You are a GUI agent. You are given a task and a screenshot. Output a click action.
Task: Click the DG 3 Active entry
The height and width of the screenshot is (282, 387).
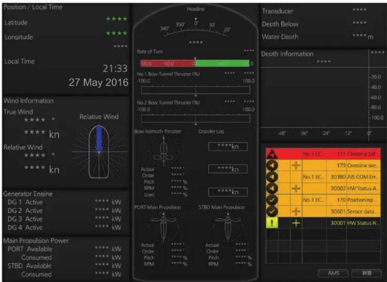point(25,219)
